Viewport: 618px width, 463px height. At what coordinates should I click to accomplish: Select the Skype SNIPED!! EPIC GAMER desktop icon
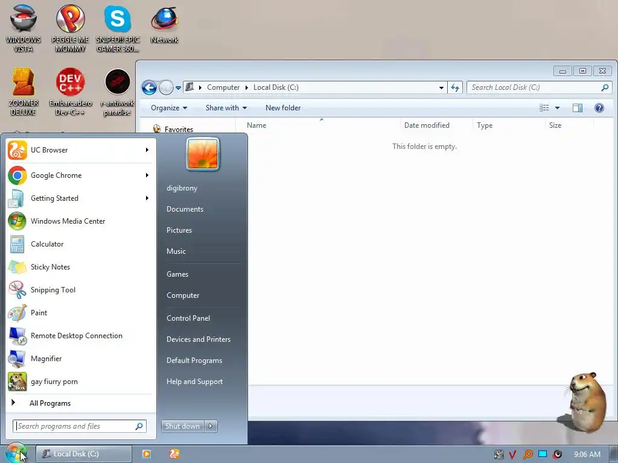(118, 28)
